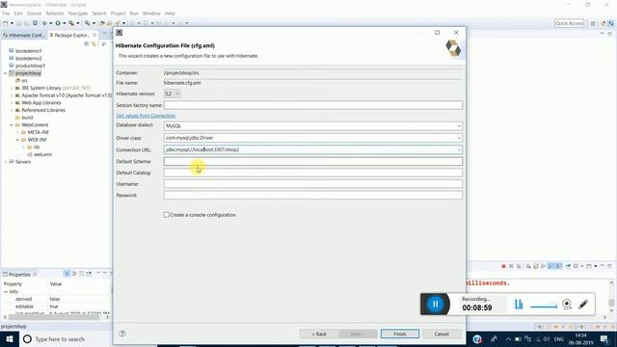Image resolution: width=617 pixels, height=347 pixels.
Task: Open the Database dialect dropdown arrow
Action: click(459, 126)
